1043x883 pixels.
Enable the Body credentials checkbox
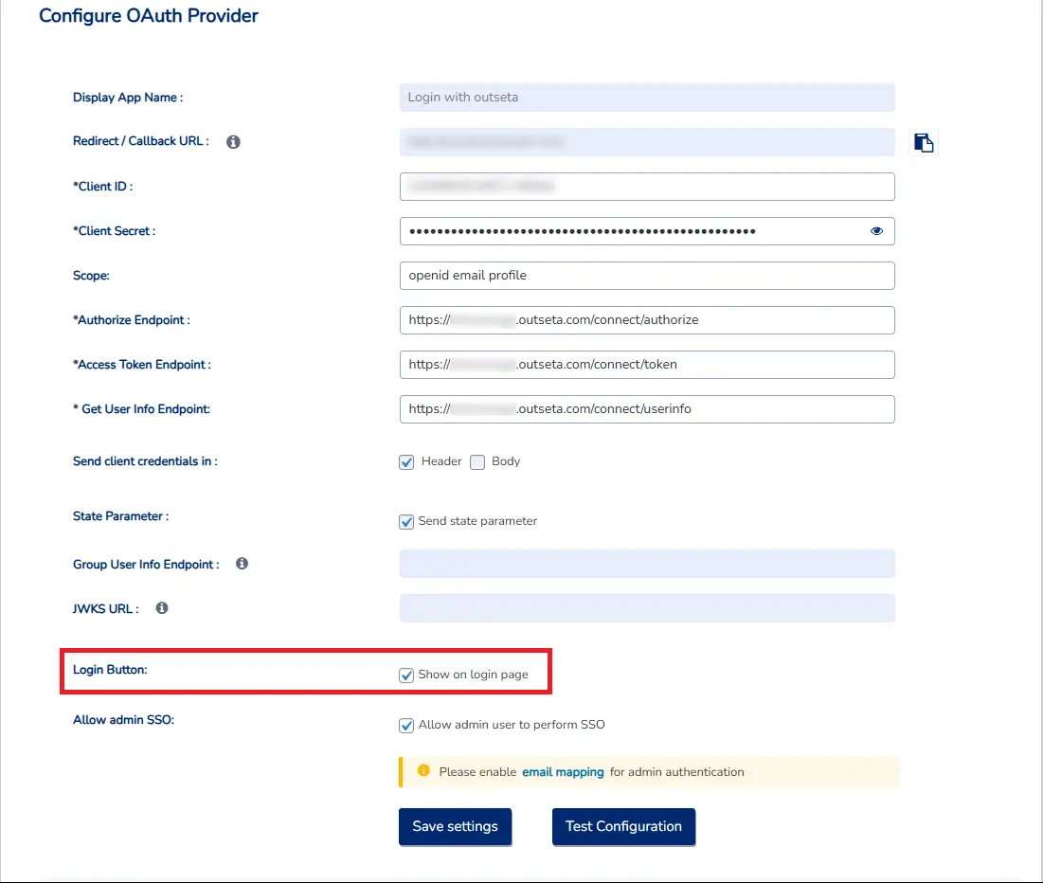click(477, 461)
